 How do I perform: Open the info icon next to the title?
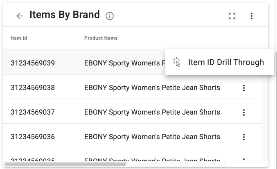tap(110, 16)
